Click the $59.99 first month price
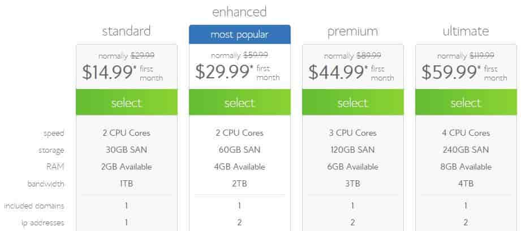This screenshot has height=231, width=521. 464,73
